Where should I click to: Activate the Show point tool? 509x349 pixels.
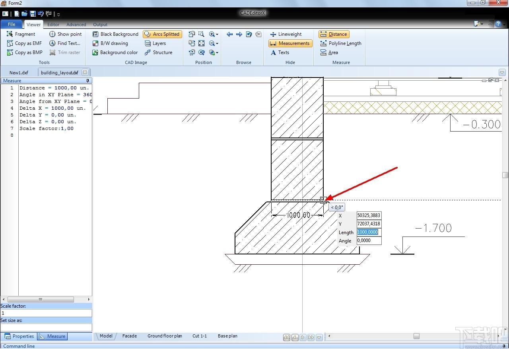click(x=65, y=34)
